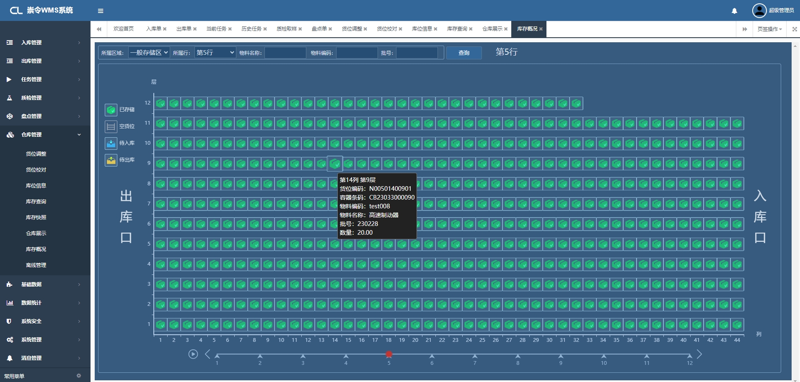
Task: Click the 待入库 legend icon
Action: [111, 143]
